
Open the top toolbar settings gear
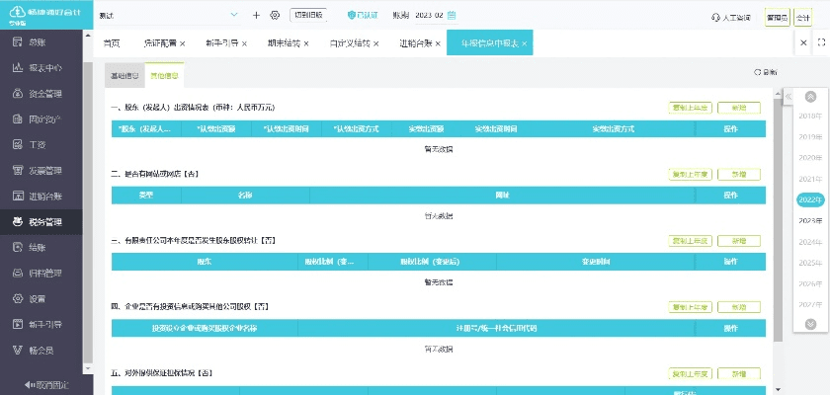click(x=275, y=16)
